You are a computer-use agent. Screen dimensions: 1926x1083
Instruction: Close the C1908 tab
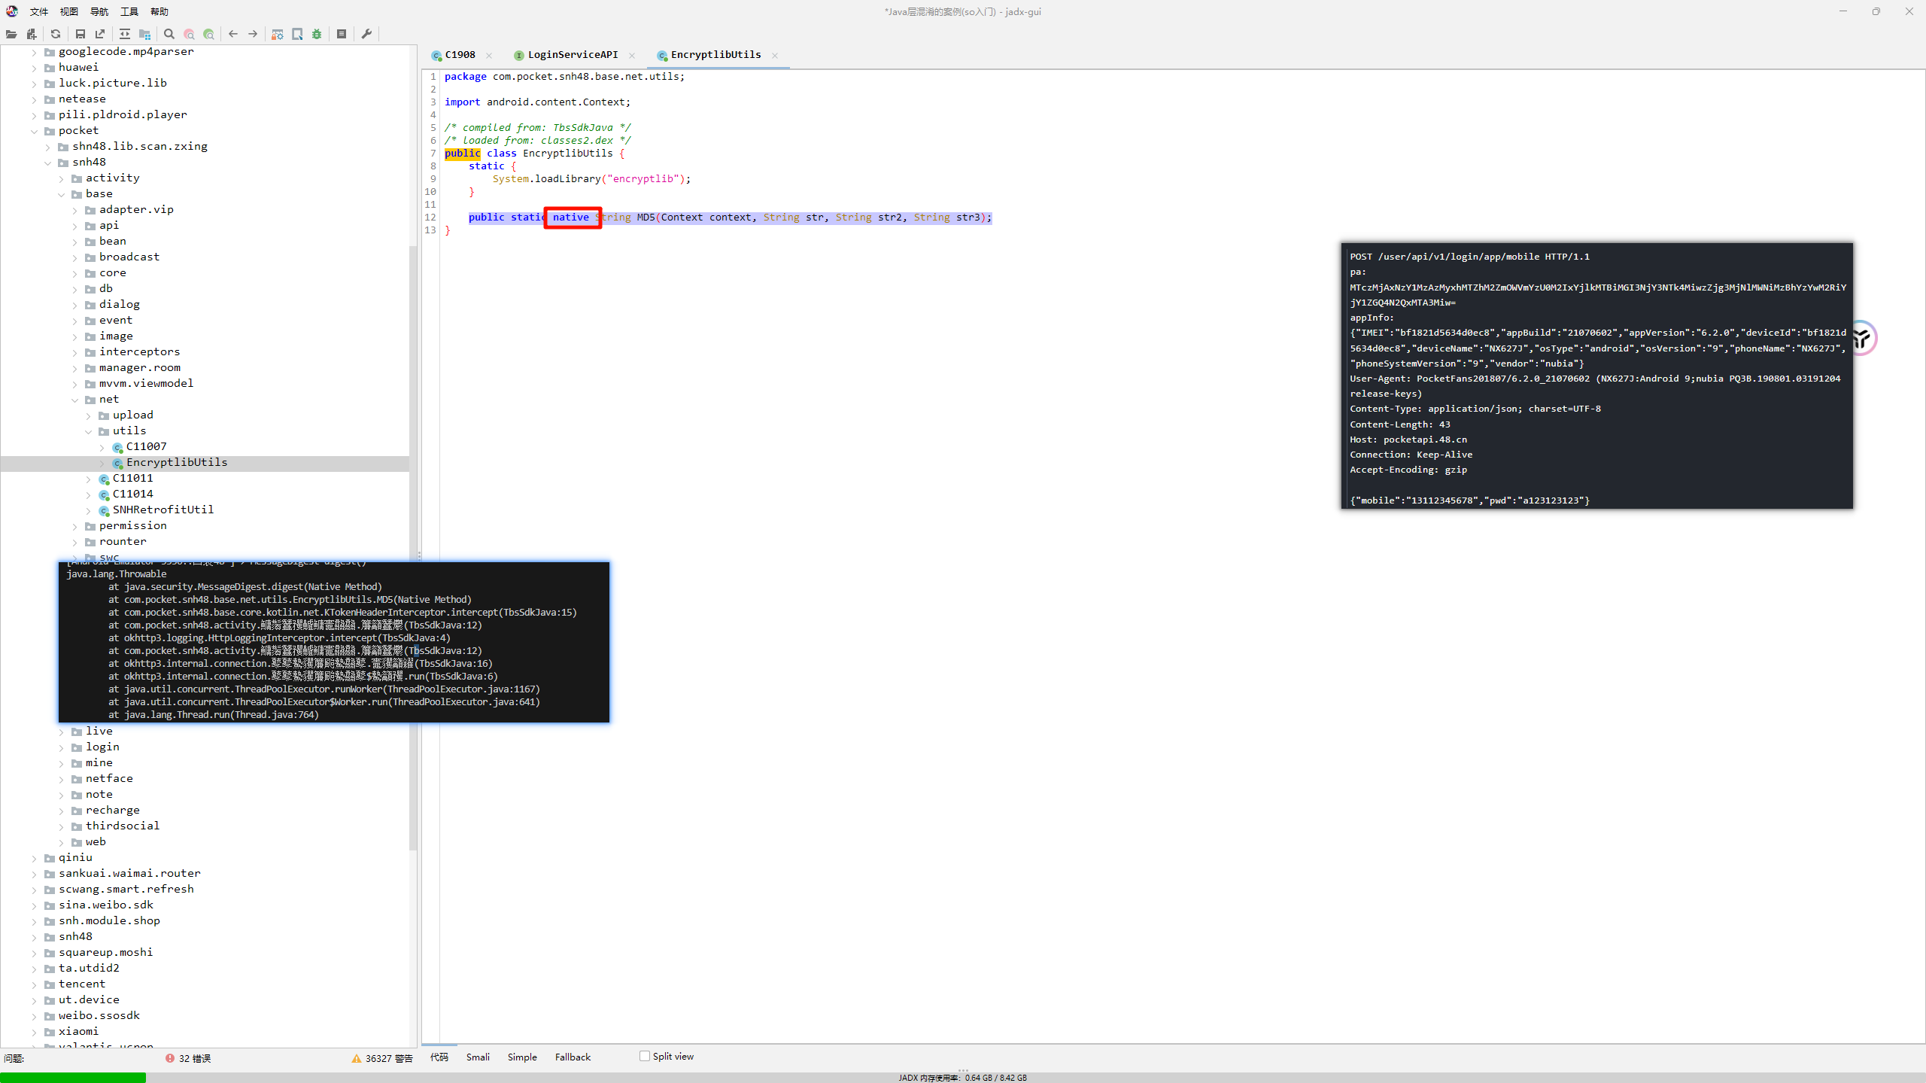pyautogui.click(x=489, y=55)
